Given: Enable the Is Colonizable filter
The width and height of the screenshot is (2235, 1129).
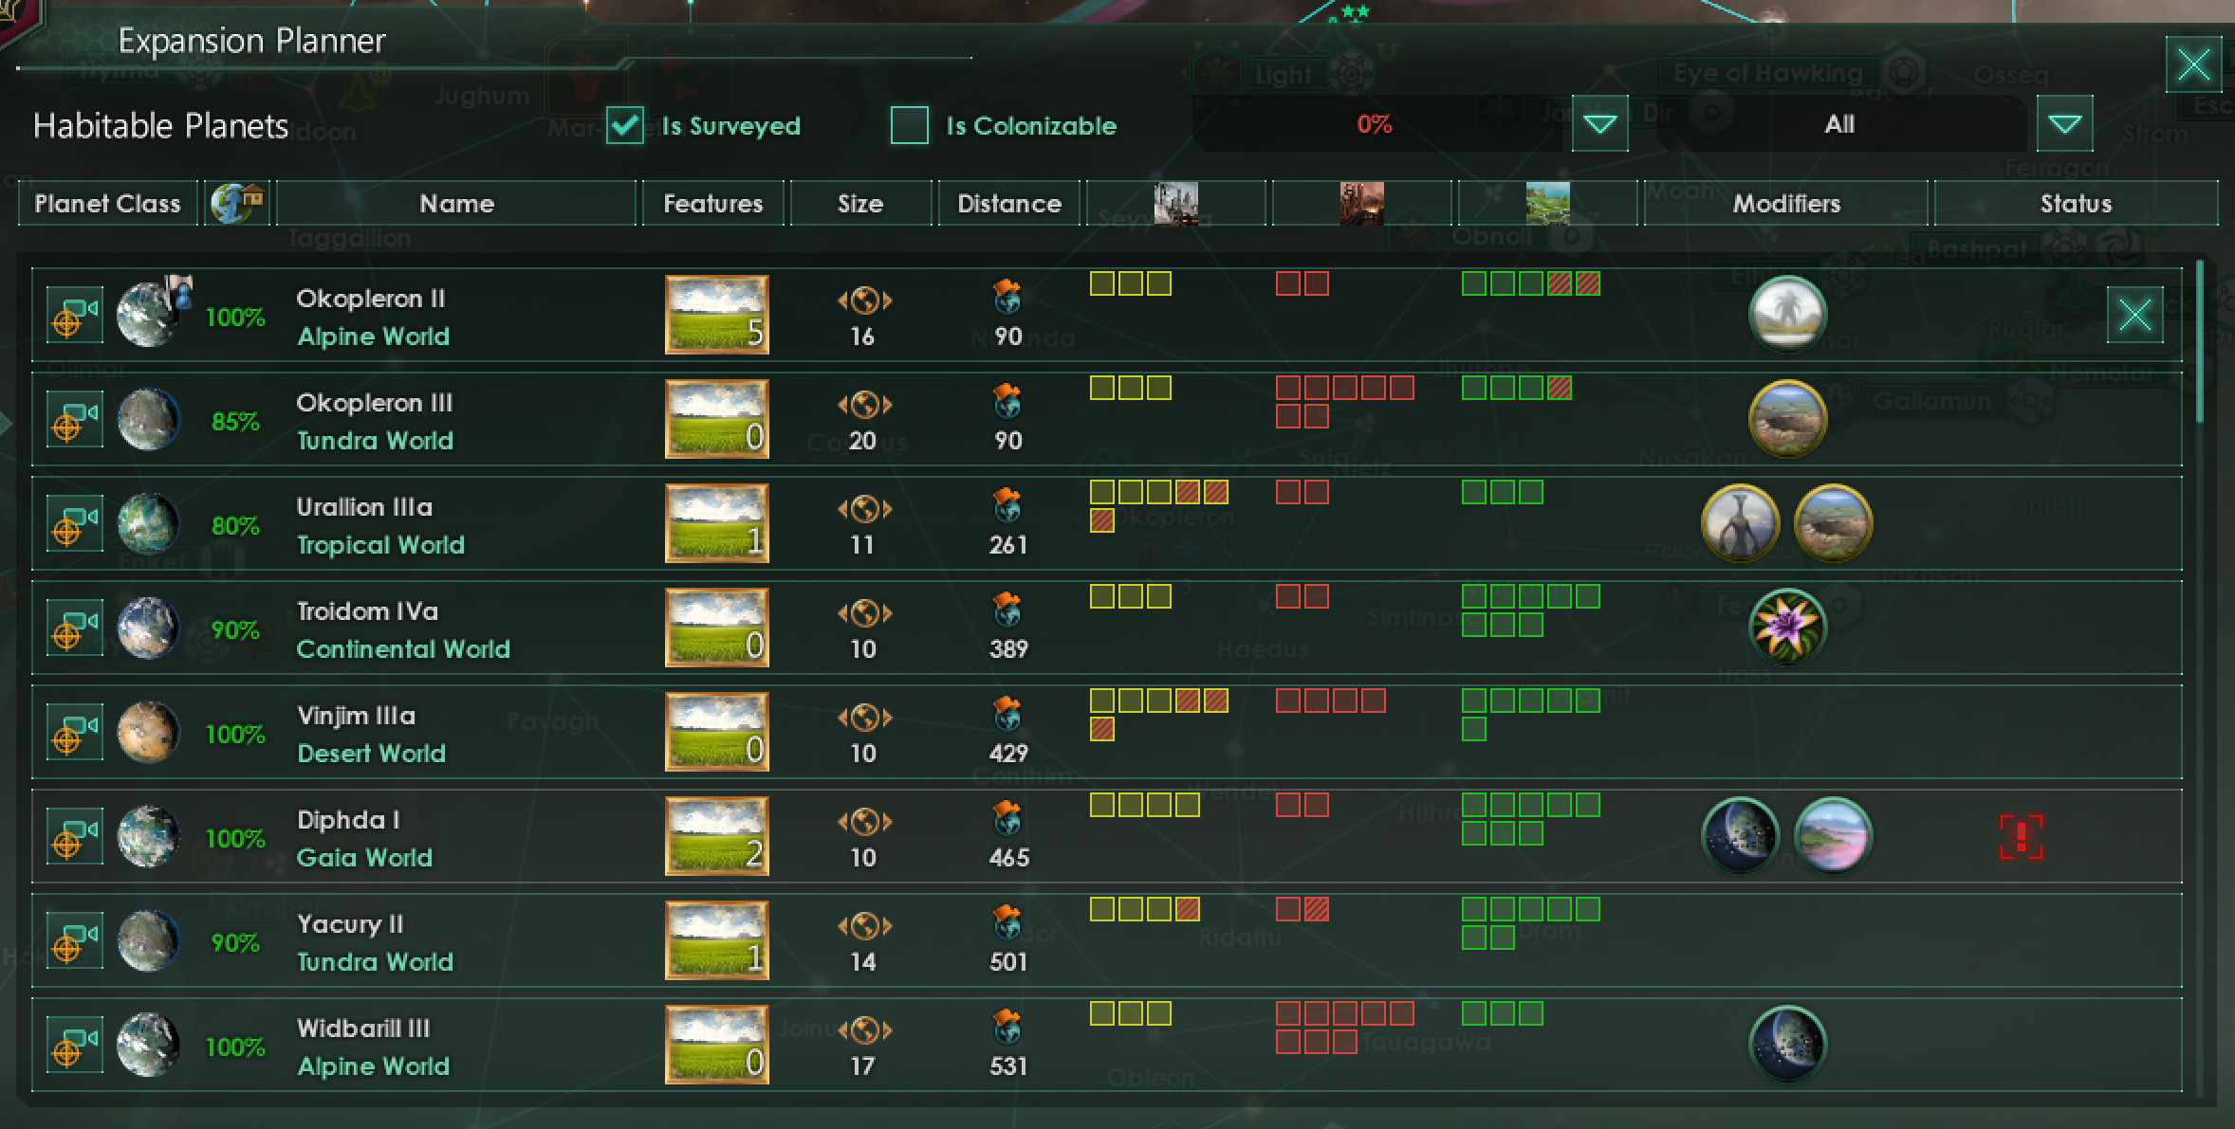Looking at the screenshot, I should pos(908,124).
